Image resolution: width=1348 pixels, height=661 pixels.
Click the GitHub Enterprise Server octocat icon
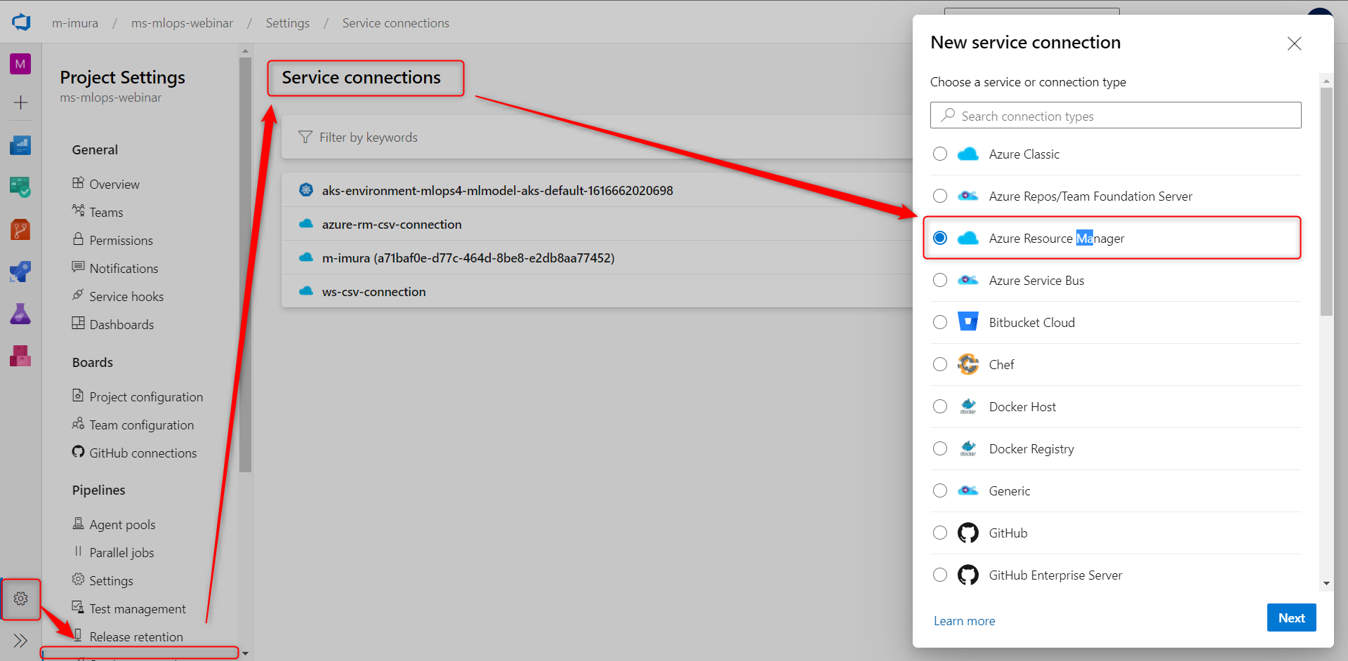(968, 575)
